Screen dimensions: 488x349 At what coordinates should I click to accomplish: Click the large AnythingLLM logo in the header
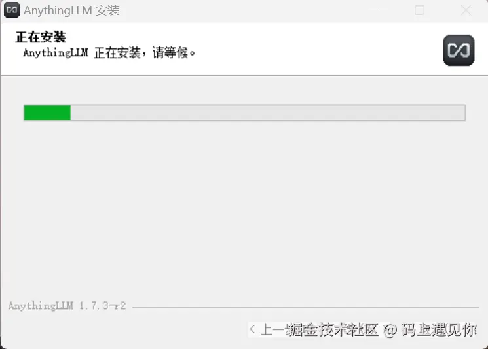(459, 50)
